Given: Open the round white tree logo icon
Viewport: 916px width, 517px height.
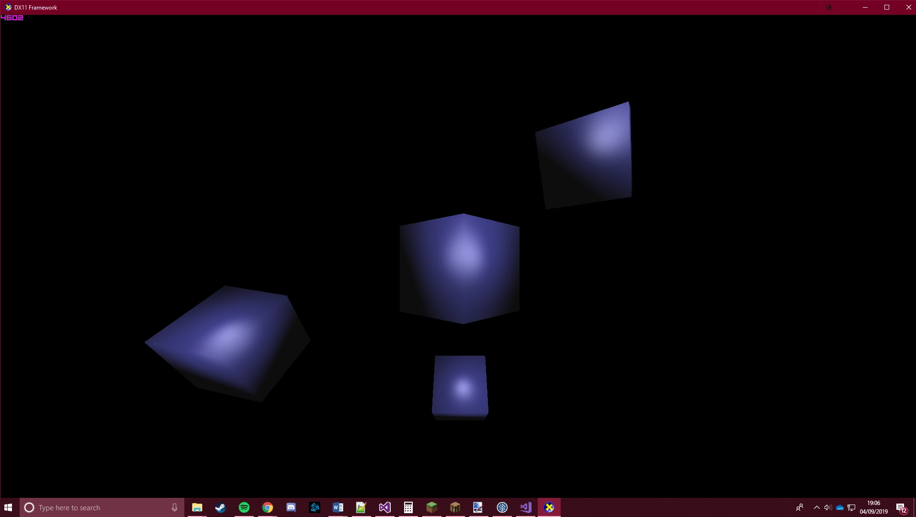Looking at the screenshot, I should (502, 507).
